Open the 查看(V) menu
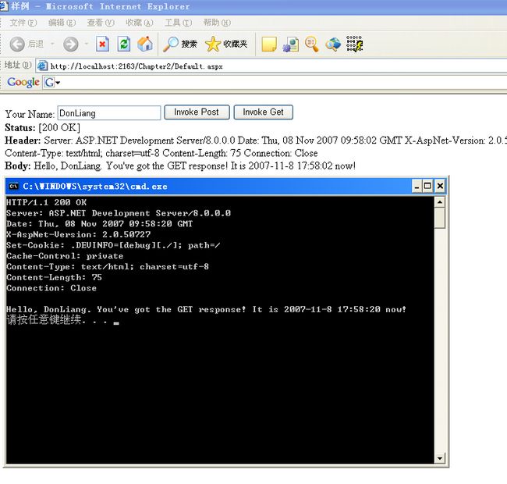Image resolution: width=507 pixels, height=484 pixels. (101, 23)
